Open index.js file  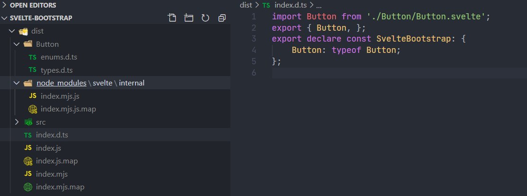(48, 148)
